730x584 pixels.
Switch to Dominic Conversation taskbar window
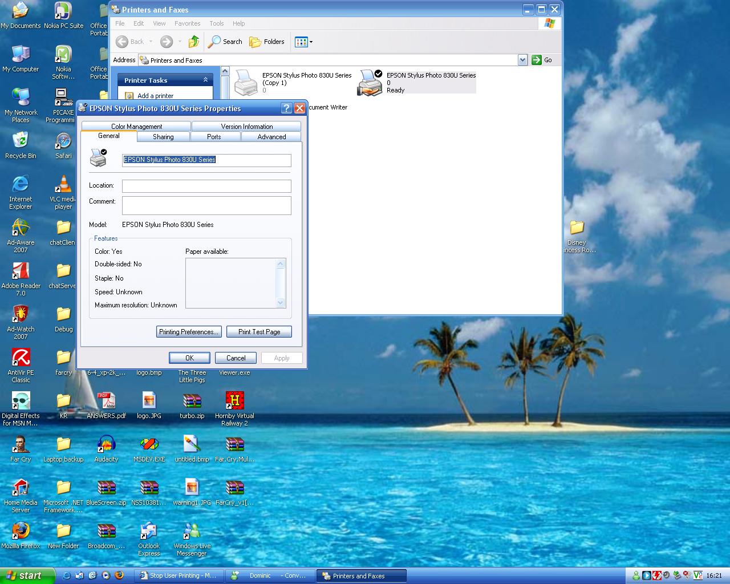coord(269,576)
